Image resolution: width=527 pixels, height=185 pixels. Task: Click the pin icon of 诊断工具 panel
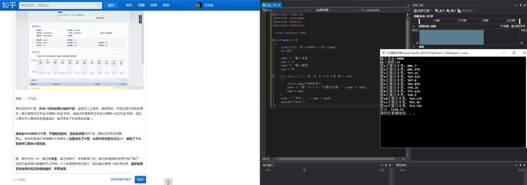coord(520,5)
